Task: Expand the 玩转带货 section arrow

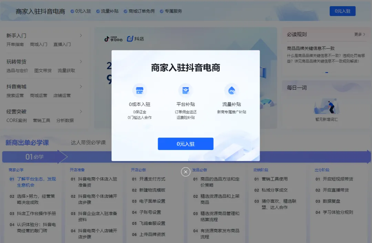Action: point(81,61)
